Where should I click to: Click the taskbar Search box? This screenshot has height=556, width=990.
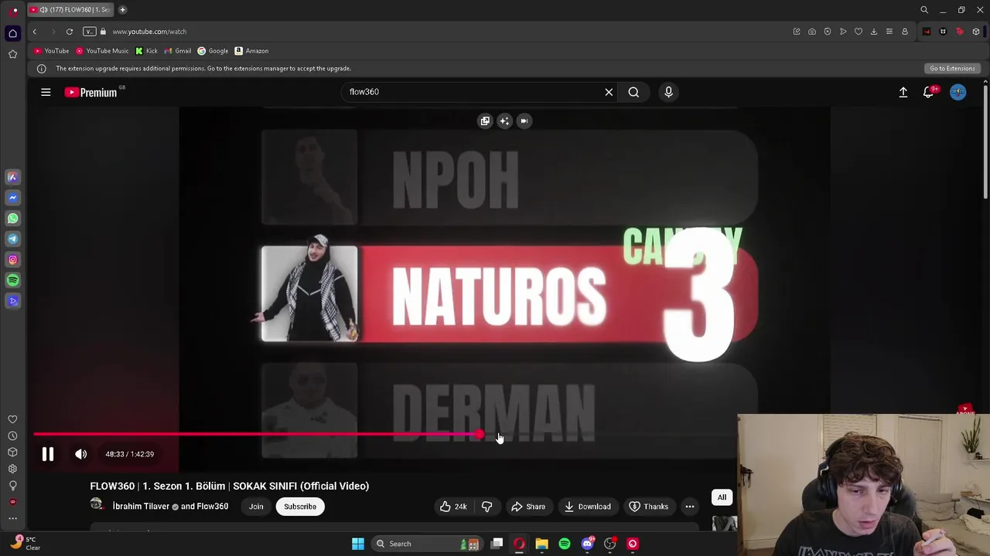click(x=425, y=544)
